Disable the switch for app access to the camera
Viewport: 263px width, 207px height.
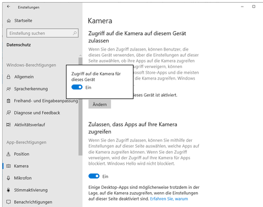(94, 176)
